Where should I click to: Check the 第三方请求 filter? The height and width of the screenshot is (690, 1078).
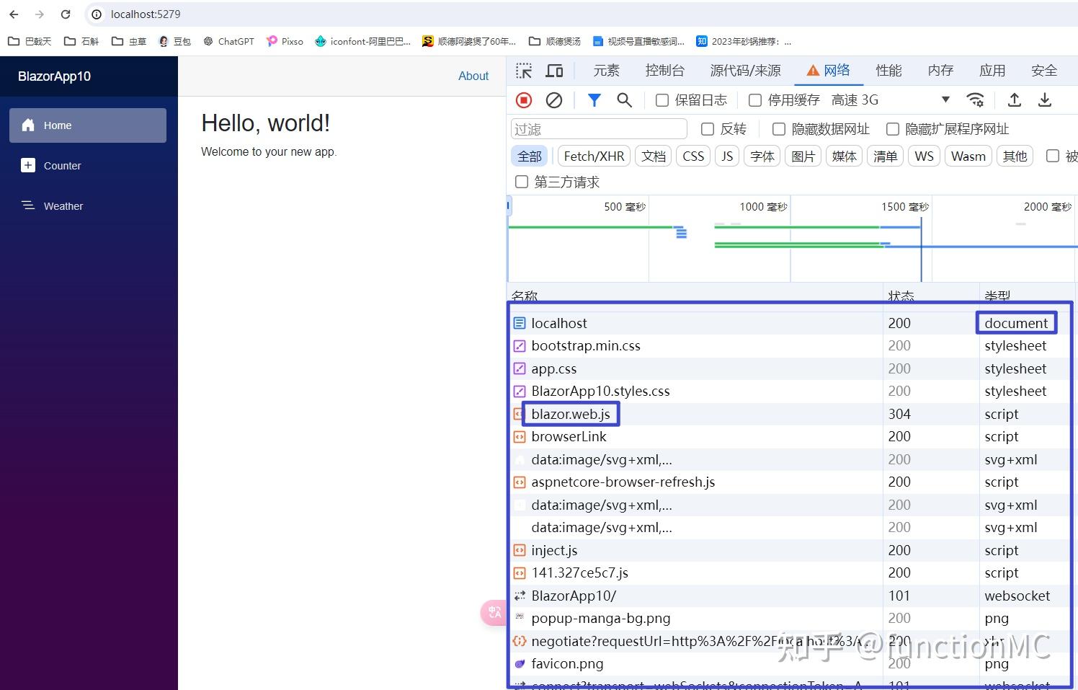(x=521, y=182)
